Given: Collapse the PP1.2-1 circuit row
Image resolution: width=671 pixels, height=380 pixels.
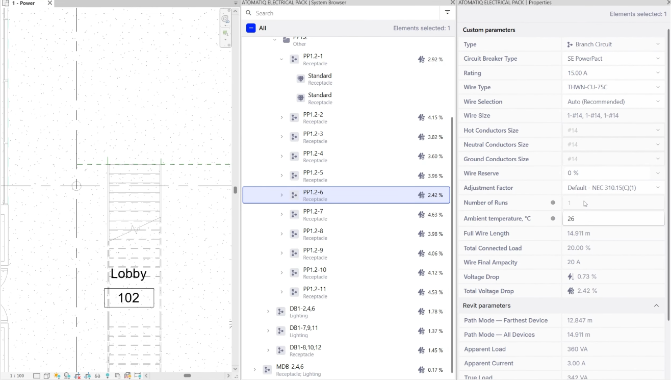Looking at the screenshot, I should pos(281,59).
